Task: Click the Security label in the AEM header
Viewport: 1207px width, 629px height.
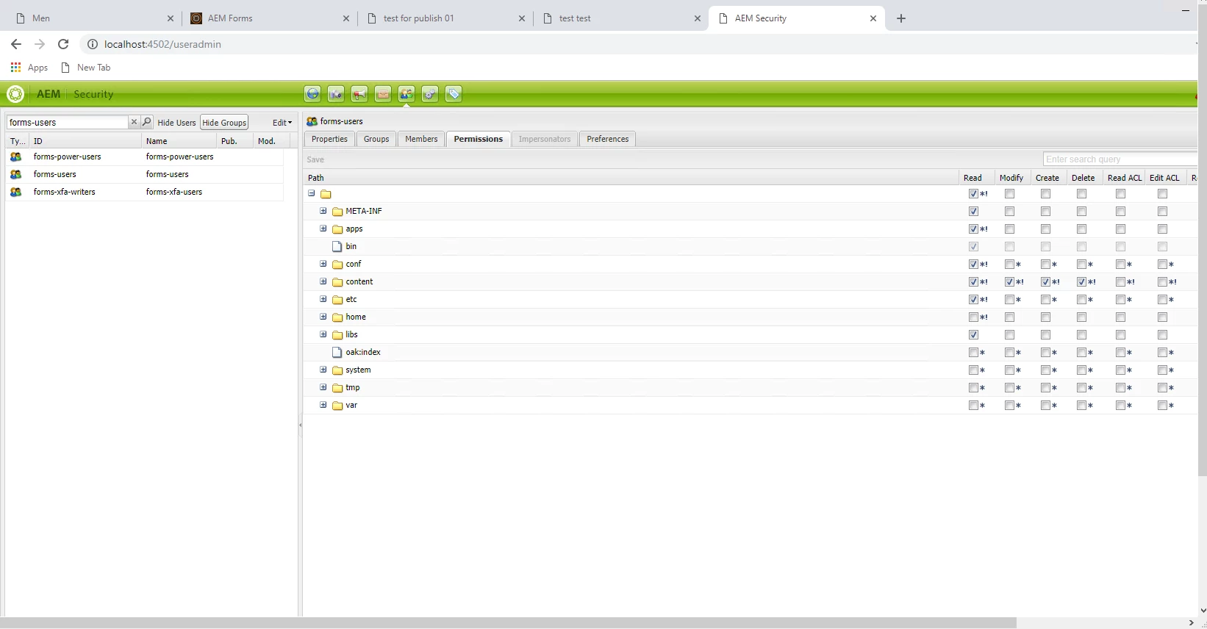Action: [93, 94]
